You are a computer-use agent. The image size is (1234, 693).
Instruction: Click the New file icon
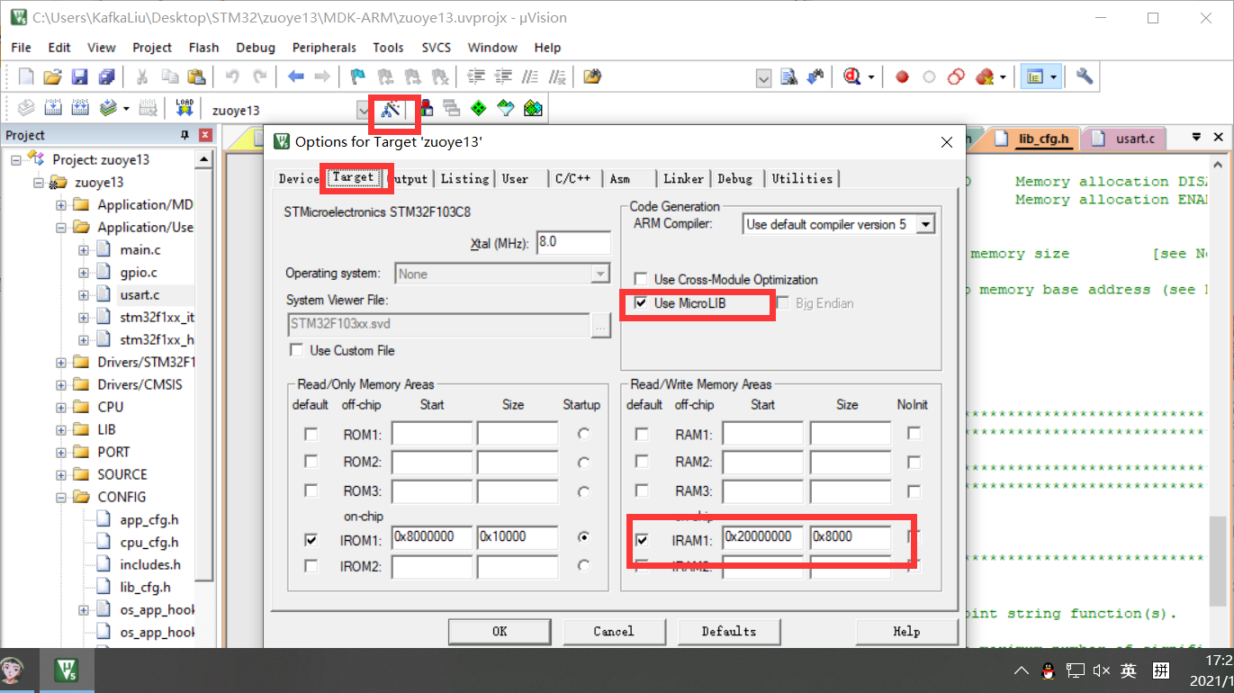coord(26,76)
